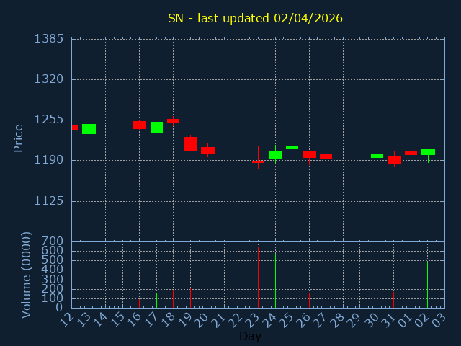
Task: Click the 1385 price axis label
Action: point(48,38)
